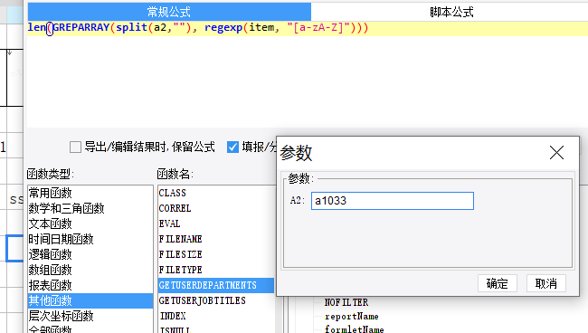This screenshot has width=588, height=333.
Task: Choose GETUSERJOBTITLES function
Action: pos(216,300)
